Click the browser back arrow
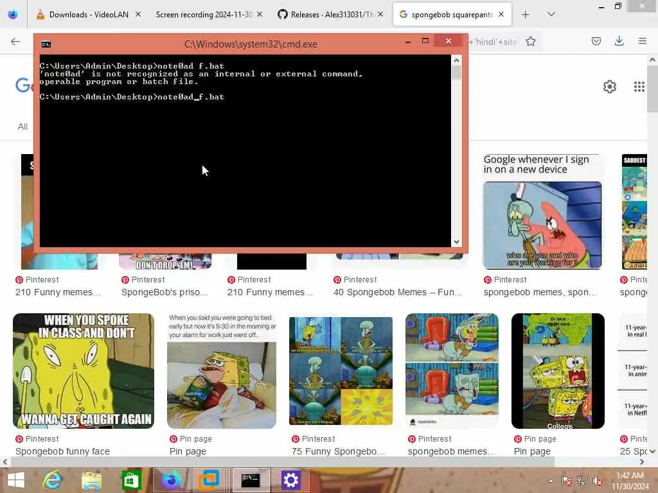Image resolution: width=658 pixels, height=493 pixels. point(15,41)
